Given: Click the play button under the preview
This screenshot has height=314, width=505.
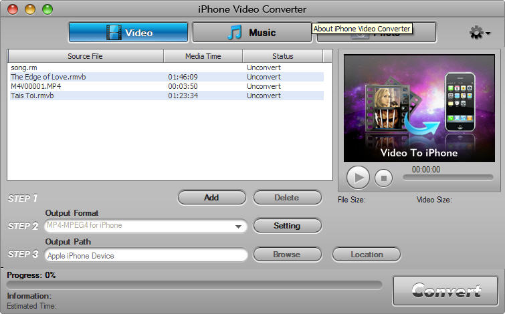Looking at the screenshot, I should 358,178.
